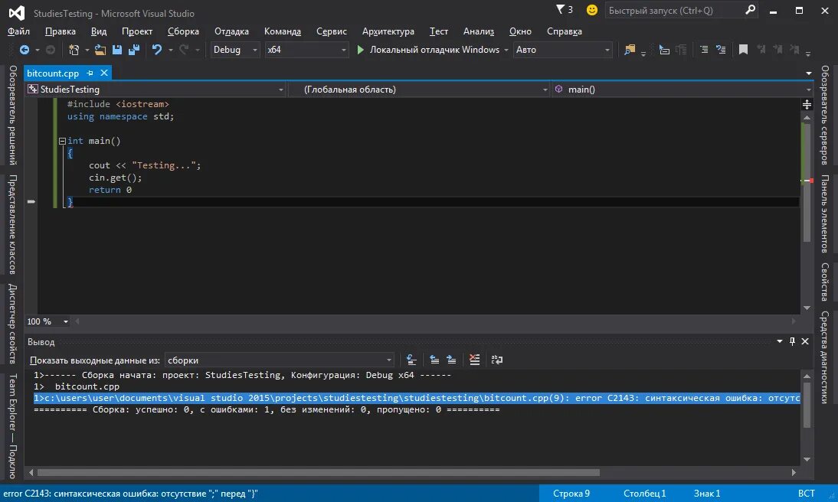
Task: Undo the last action with the undo icon
Action: coord(156,50)
